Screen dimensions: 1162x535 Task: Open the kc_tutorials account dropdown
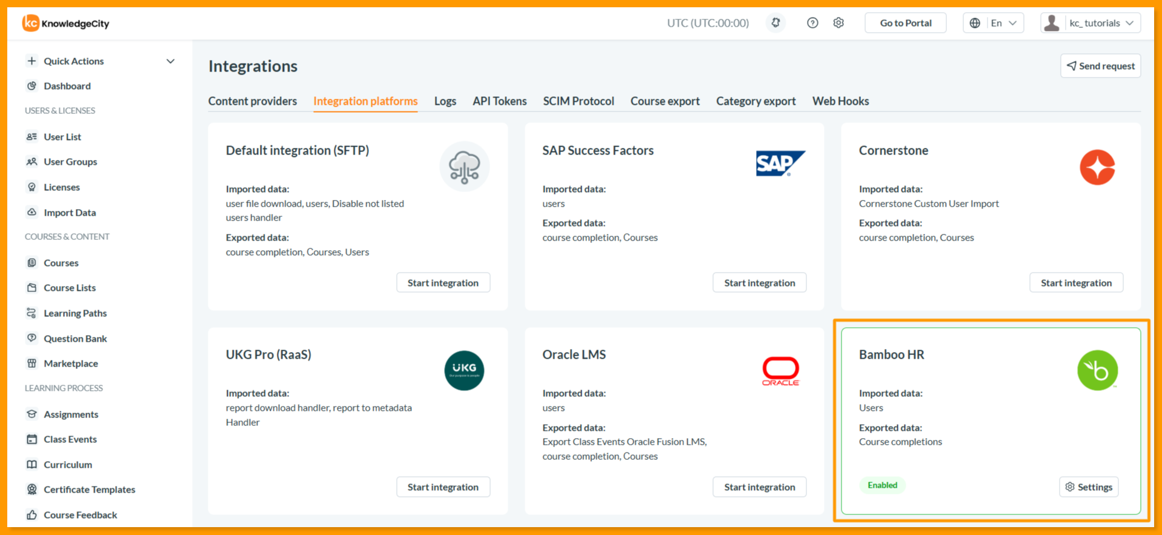(x=1091, y=23)
